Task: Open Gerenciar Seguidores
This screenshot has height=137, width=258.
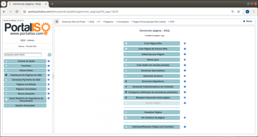Action: (152, 82)
